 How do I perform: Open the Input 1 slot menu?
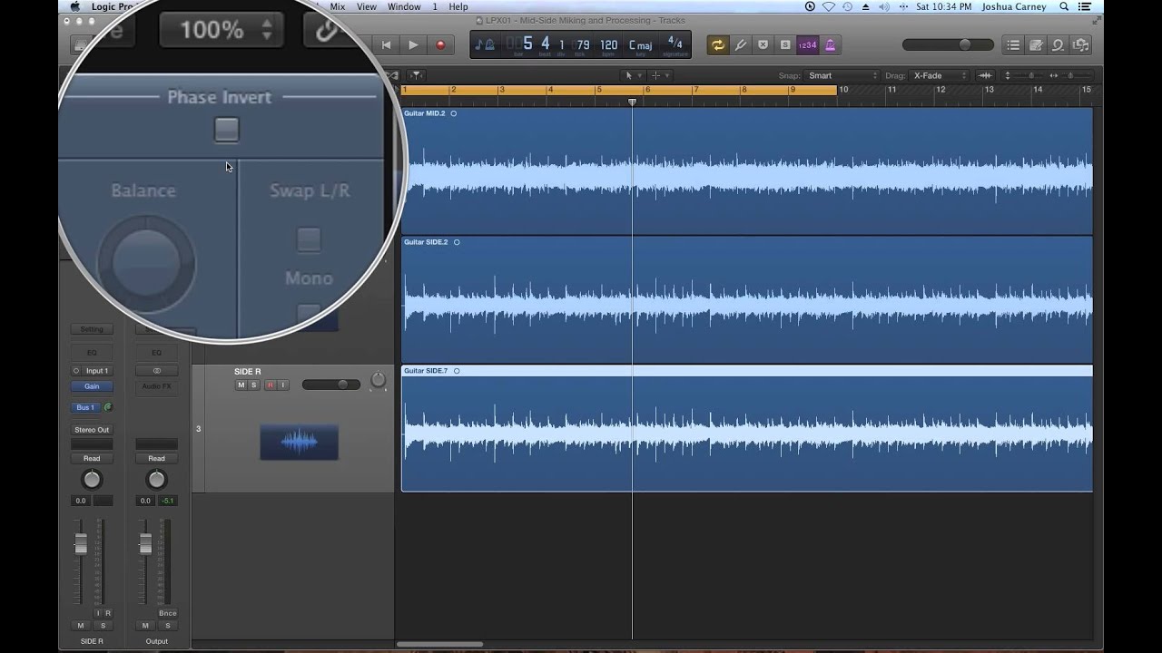[x=97, y=371]
